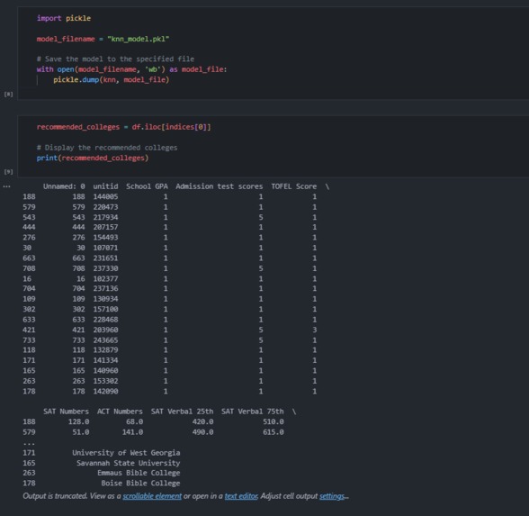This screenshot has width=529, height=516.
Task: Open output in text editor link
Action: coord(241,496)
